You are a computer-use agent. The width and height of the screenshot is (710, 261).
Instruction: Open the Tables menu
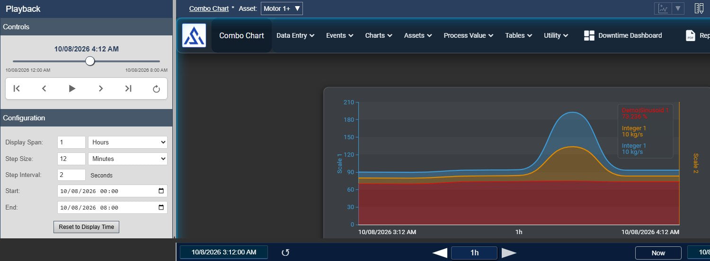(x=519, y=35)
